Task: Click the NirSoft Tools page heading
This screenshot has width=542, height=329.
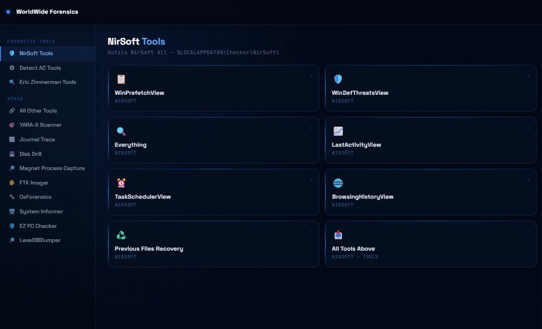Action: [x=136, y=41]
